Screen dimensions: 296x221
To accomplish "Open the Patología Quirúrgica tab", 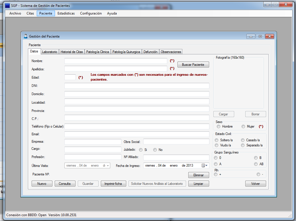I will (x=126, y=52).
